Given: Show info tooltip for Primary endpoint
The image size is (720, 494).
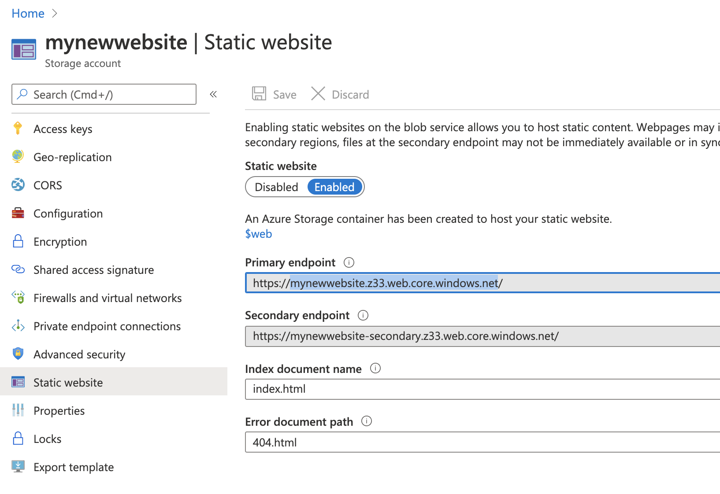Looking at the screenshot, I should [349, 262].
